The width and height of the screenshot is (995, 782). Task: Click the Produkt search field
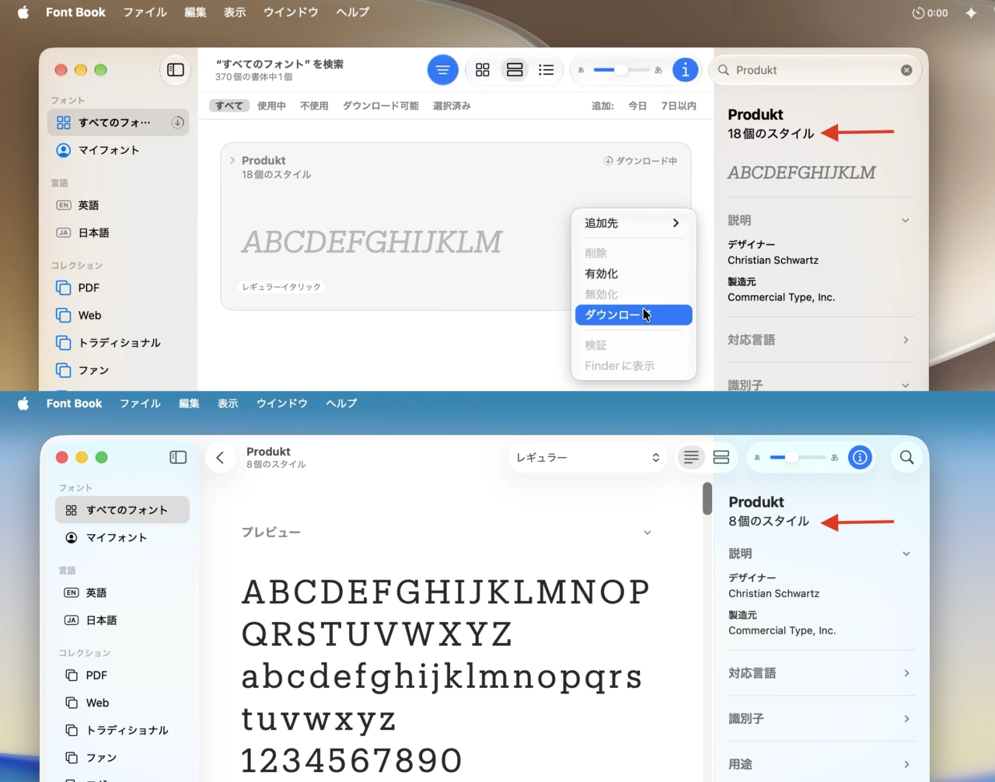point(815,70)
